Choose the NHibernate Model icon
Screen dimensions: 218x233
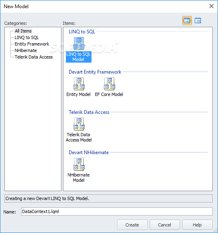[79, 164]
